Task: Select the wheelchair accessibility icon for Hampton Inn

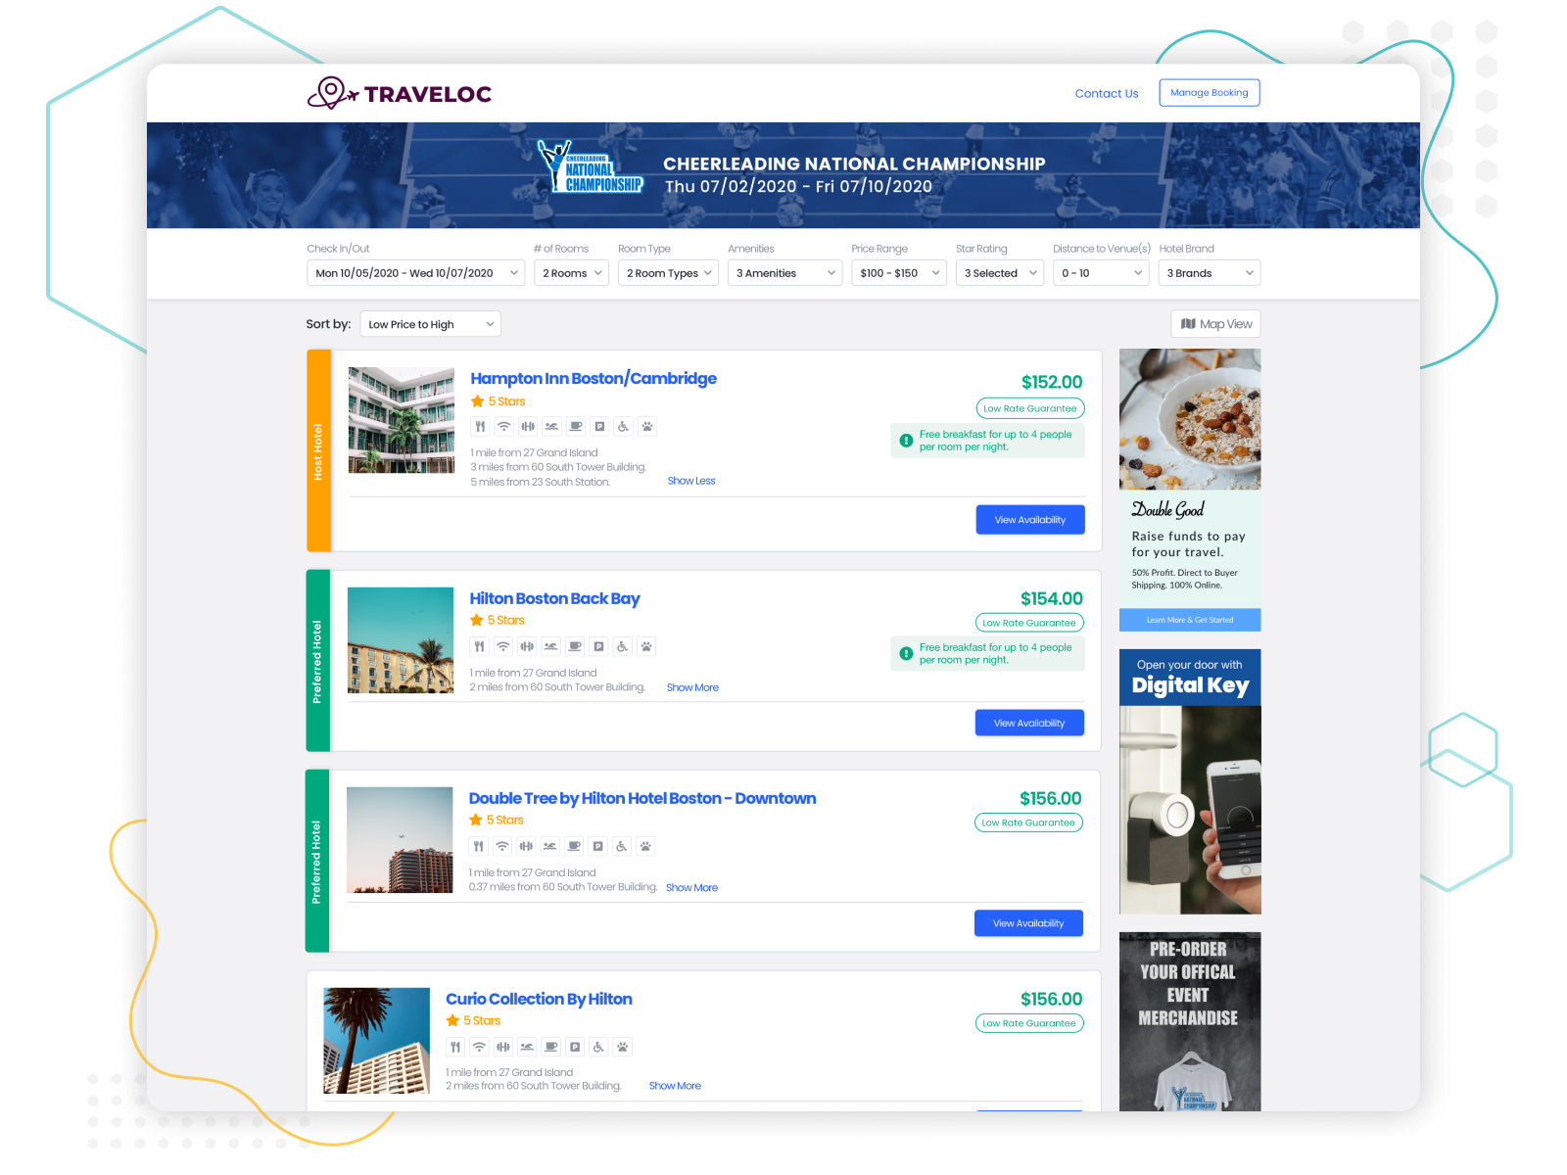Action: 623,426
